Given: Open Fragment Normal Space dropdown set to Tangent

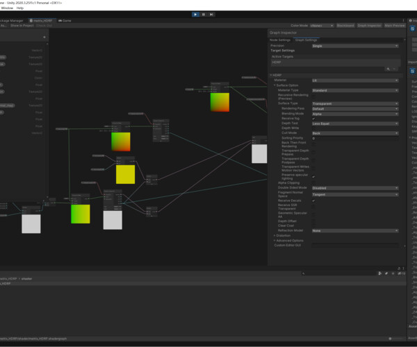Looking at the screenshot, I should click(x=355, y=194).
